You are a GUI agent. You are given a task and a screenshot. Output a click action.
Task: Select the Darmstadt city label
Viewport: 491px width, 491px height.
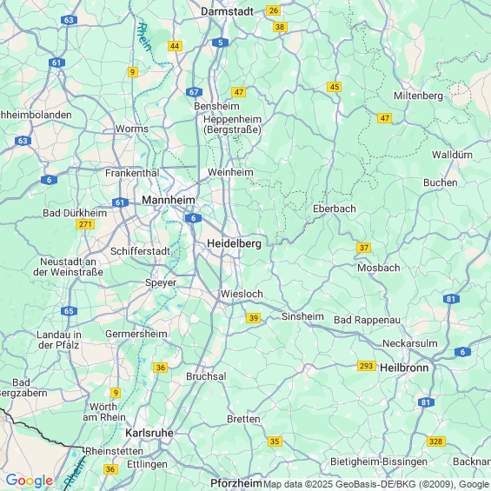coord(228,11)
